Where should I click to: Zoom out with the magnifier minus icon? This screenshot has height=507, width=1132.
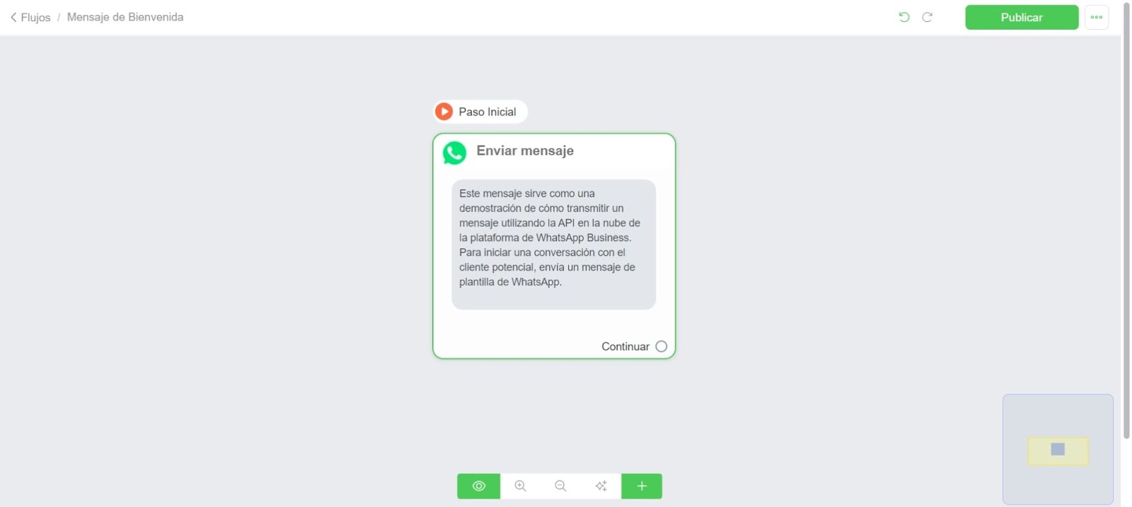(561, 486)
